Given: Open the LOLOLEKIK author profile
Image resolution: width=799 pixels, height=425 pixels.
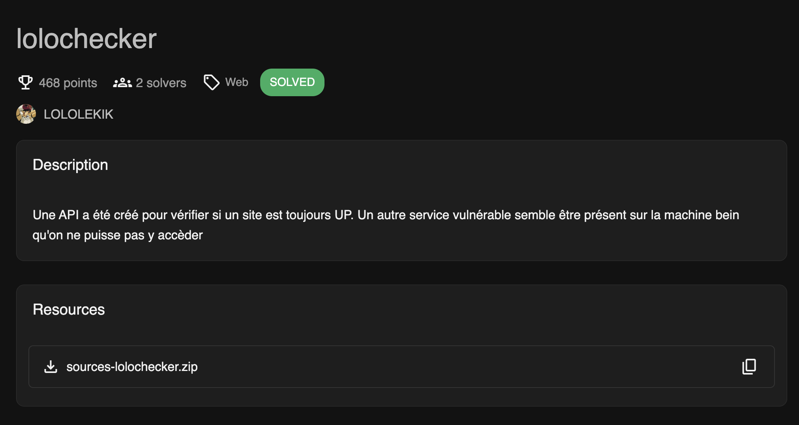Looking at the screenshot, I should pyautogui.click(x=79, y=114).
